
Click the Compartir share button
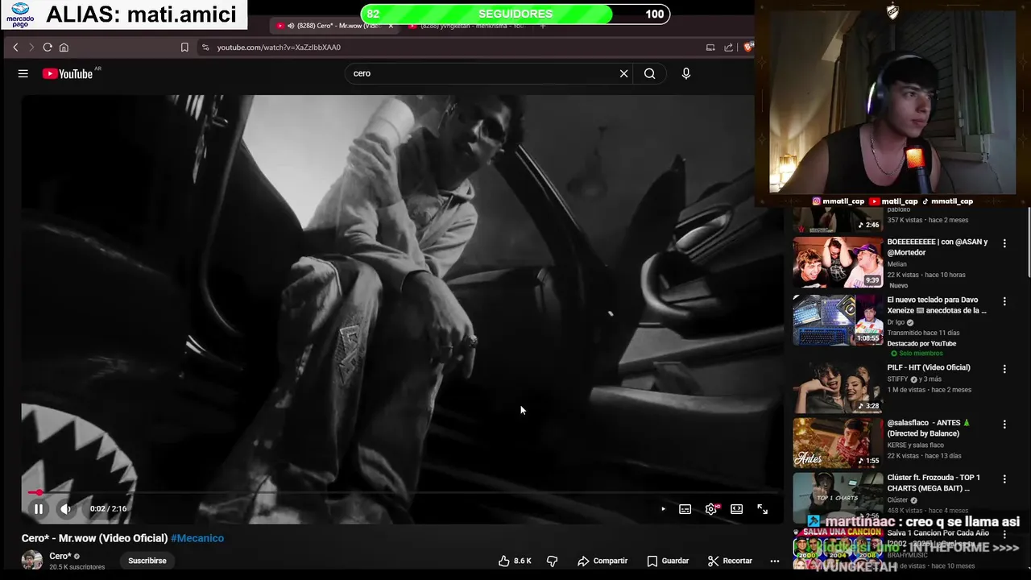602,561
